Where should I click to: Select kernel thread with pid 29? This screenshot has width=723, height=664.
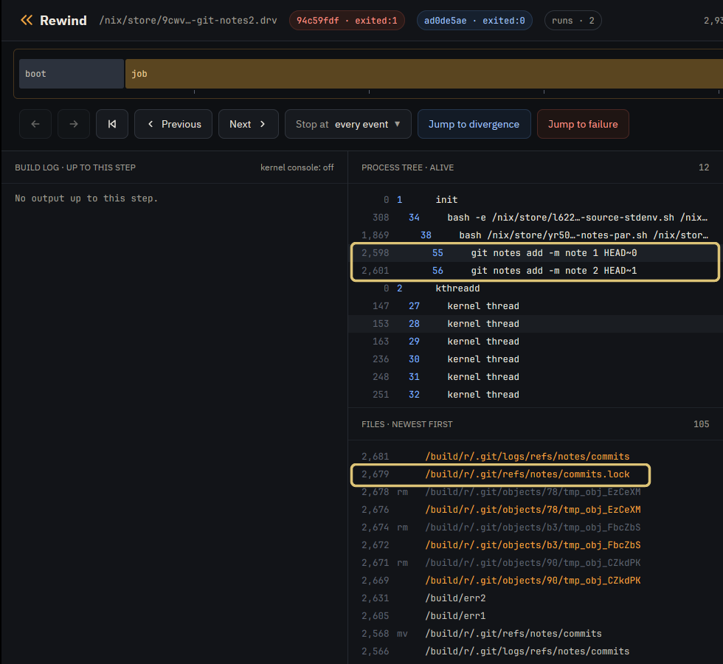coord(536,341)
